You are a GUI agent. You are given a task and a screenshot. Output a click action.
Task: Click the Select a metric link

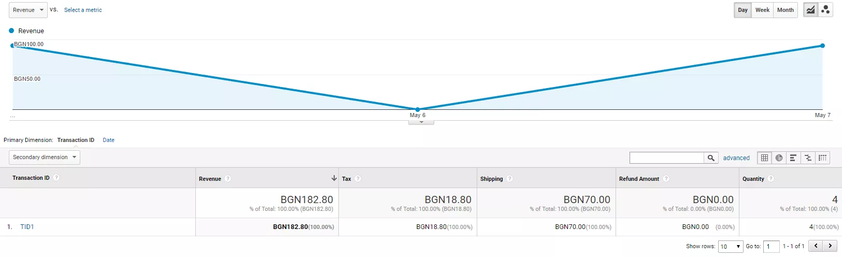83,10
